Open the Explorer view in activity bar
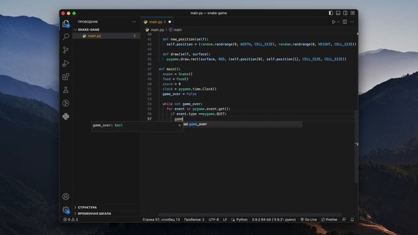The image size is (418, 235). coord(66,24)
